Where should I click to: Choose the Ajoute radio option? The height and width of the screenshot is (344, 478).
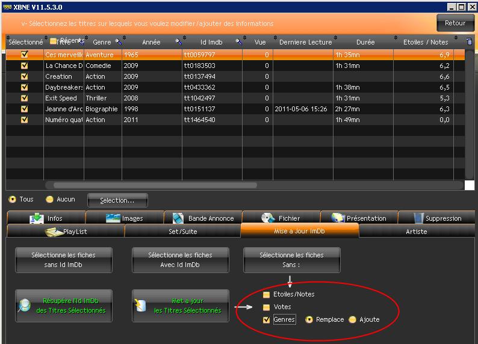352,320
